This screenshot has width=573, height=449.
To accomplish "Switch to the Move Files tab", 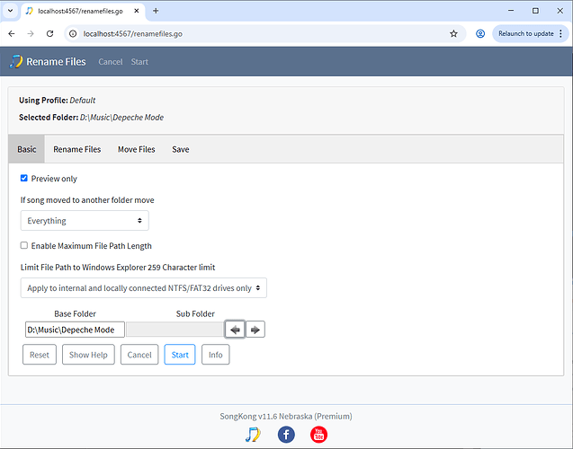I will pos(136,149).
